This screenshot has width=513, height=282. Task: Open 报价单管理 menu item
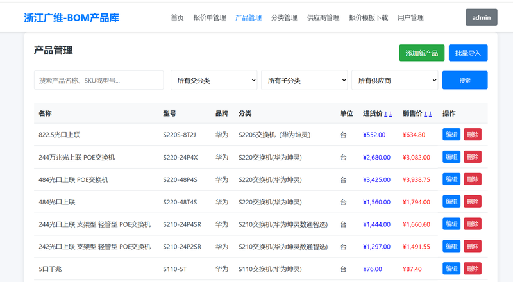point(210,17)
